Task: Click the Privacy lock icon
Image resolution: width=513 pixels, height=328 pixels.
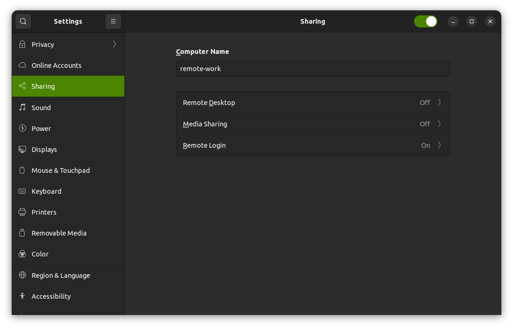Action: coord(22,45)
